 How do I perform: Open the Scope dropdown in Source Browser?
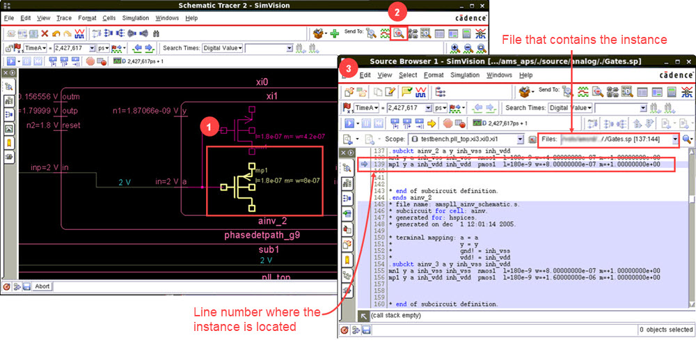(x=522, y=139)
